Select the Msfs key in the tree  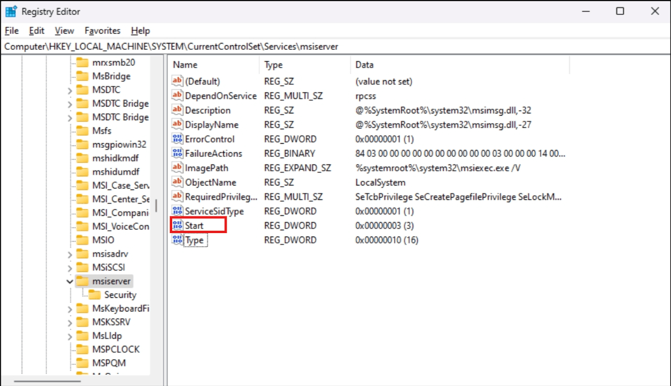102,131
